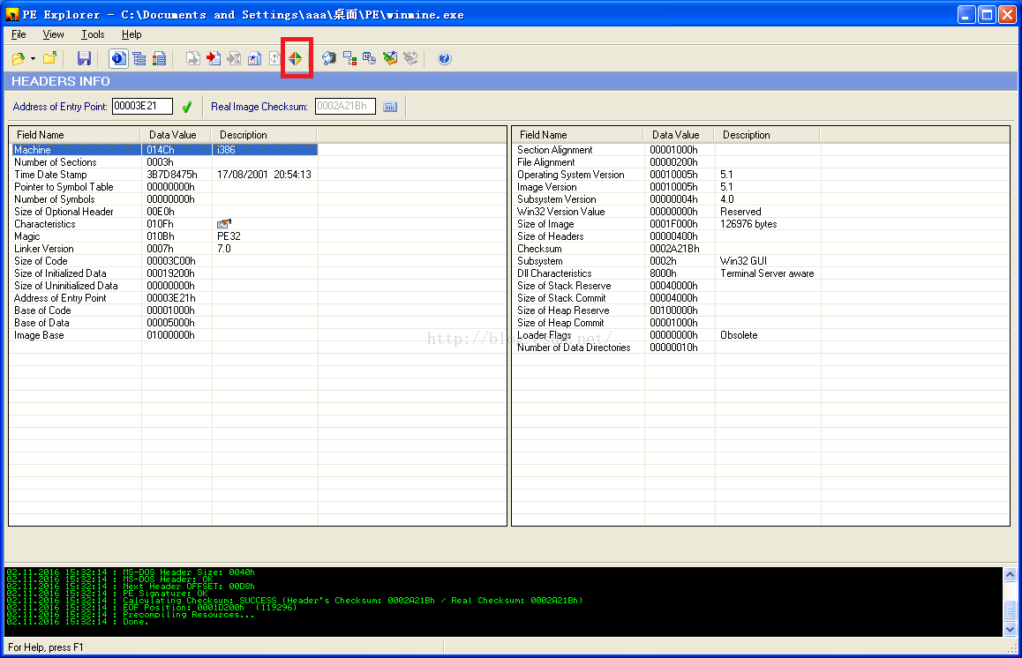The image size is (1022, 658).
Task: Open the View menu
Action: 54,34
